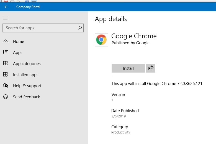The height and width of the screenshot is (144, 216).
Task: Open the App categories menu label
Action: [27, 64]
